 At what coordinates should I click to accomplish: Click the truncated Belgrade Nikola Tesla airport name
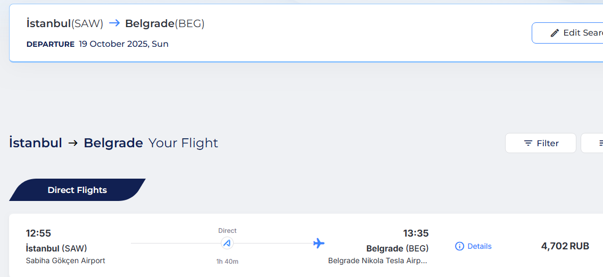(378, 261)
